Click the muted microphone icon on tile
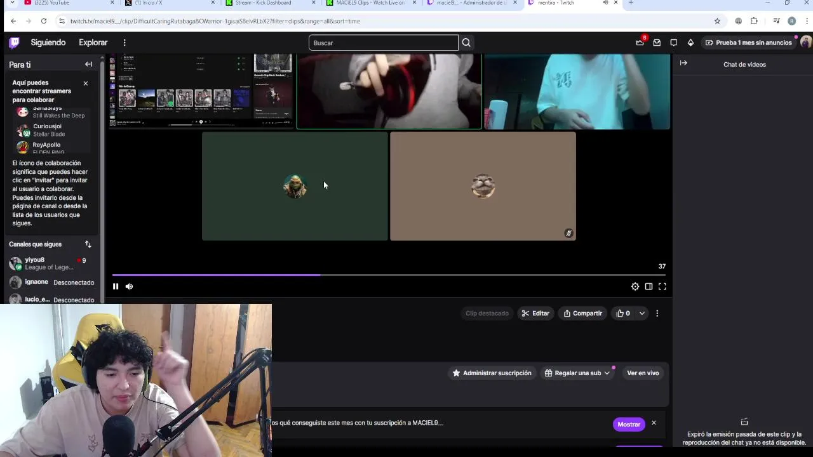813x457 pixels. click(x=568, y=233)
